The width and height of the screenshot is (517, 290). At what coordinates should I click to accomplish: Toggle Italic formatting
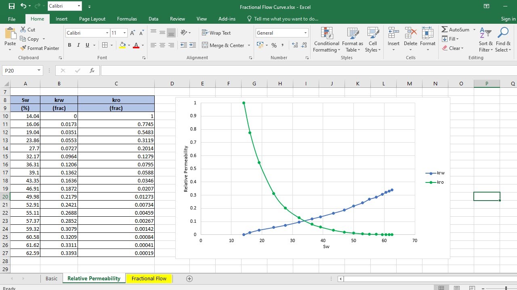(x=78, y=45)
